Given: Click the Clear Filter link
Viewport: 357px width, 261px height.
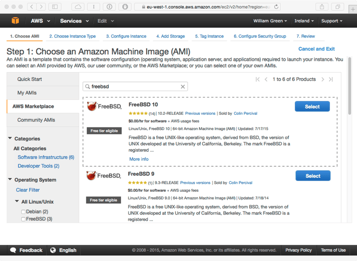Looking at the screenshot, I should (28, 190).
